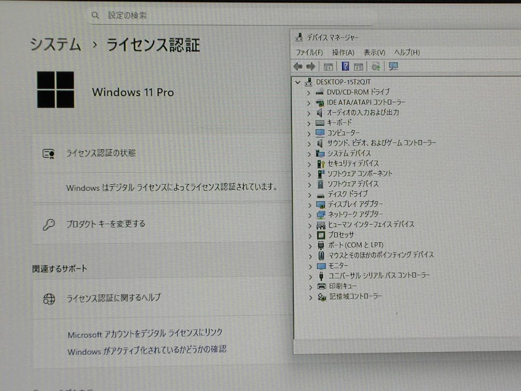Click the Back navigation arrow in Device Manager
Viewport: 521px width, 391px height.
click(298, 66)
